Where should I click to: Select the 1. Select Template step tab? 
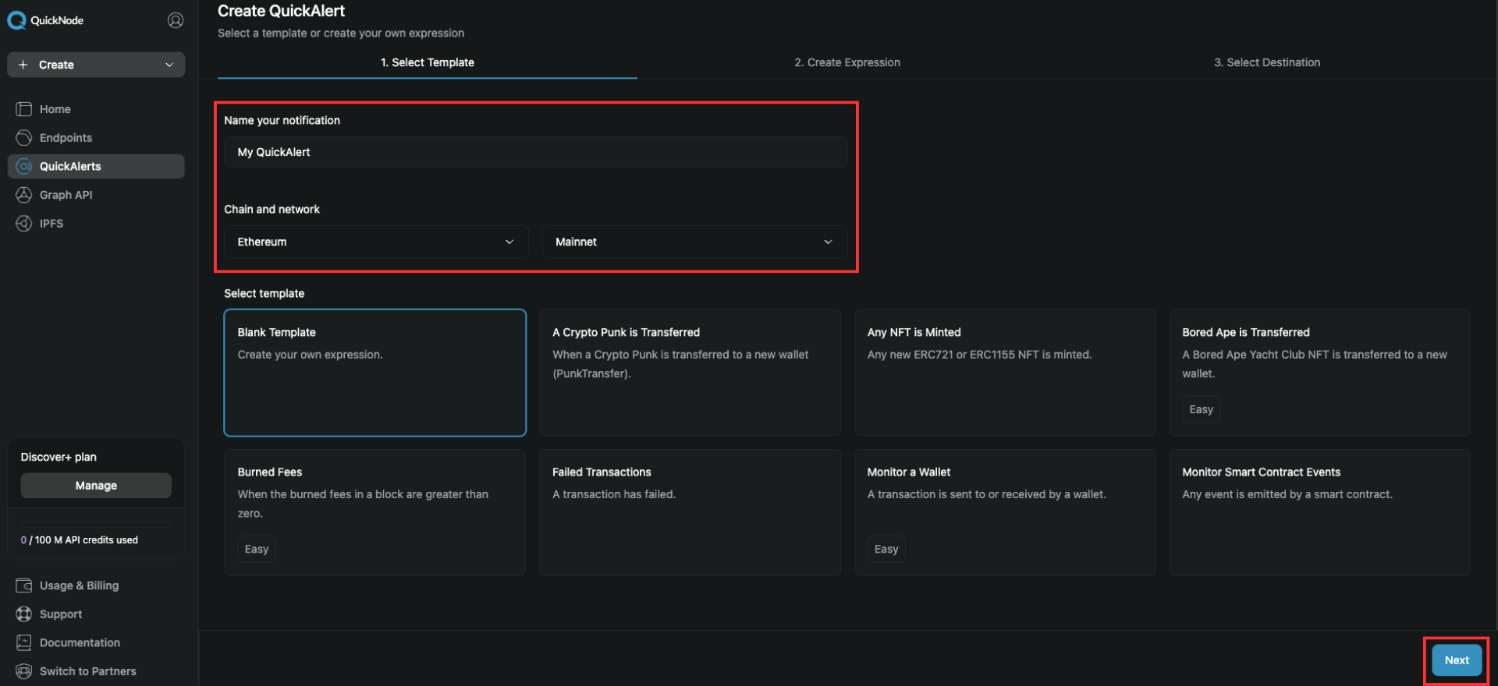tap(428, 62)
